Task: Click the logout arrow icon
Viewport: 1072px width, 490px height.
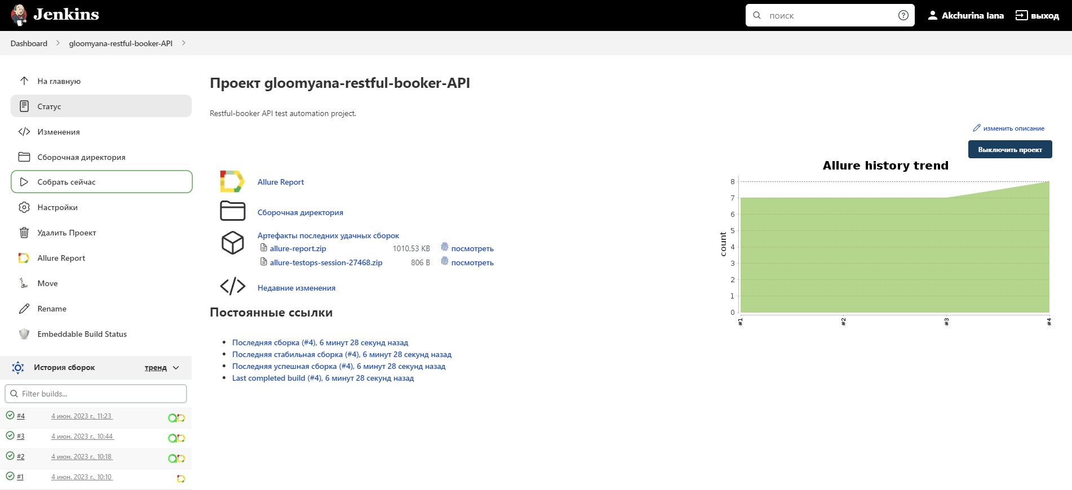Action: (1021, 15)
